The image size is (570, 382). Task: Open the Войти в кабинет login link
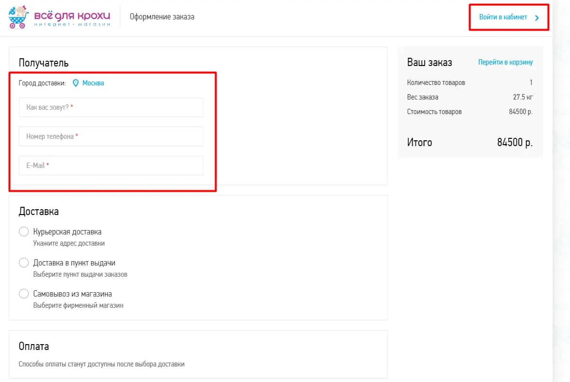[x=503, y=17]
